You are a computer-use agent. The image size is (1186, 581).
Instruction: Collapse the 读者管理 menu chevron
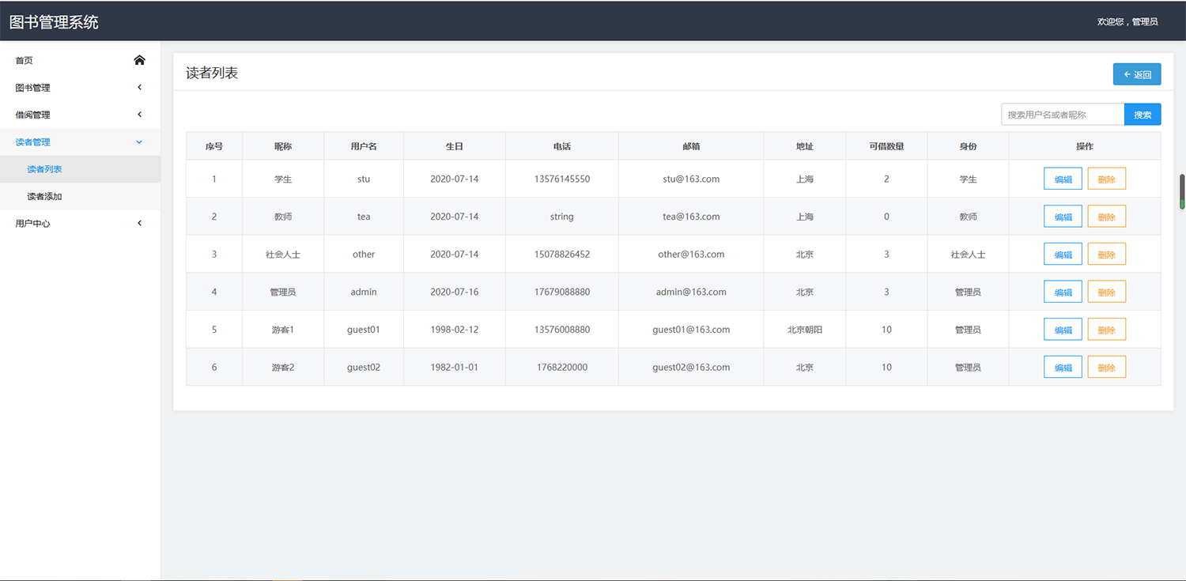point(140,141)
